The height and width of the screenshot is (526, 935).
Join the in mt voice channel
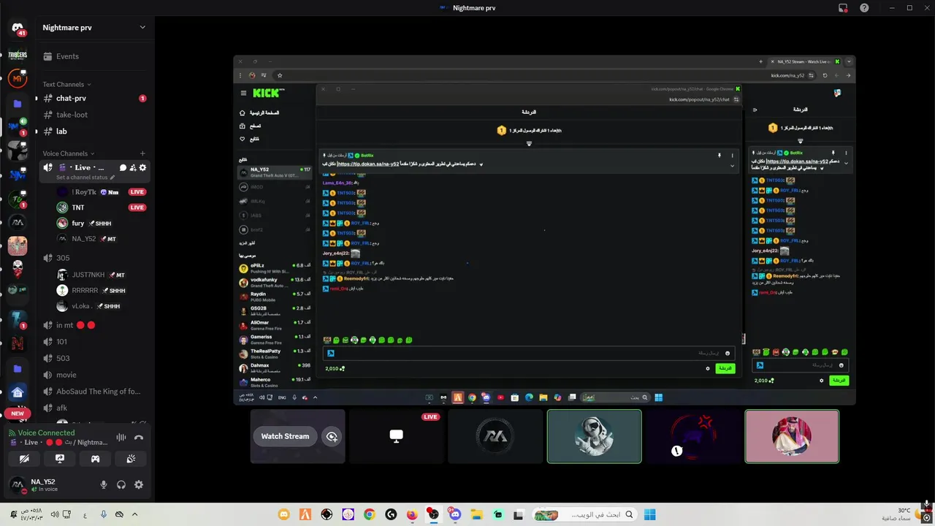[94, 325]
